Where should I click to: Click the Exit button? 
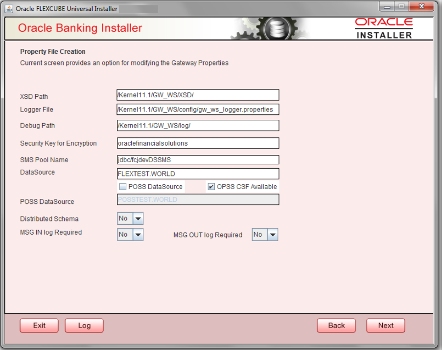coord(39,325)
